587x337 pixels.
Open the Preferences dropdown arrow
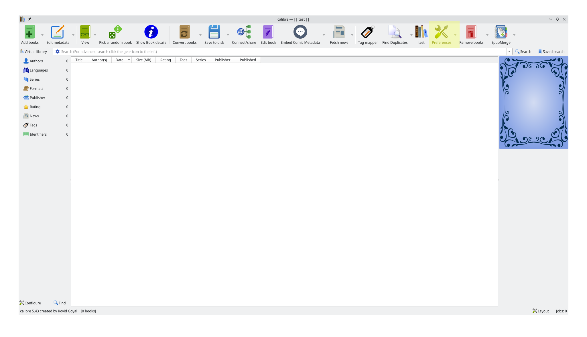click(x=455, y=35)
